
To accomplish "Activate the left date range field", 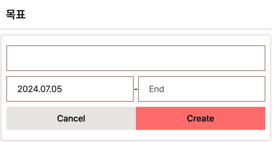I will (x=70, y=89).
